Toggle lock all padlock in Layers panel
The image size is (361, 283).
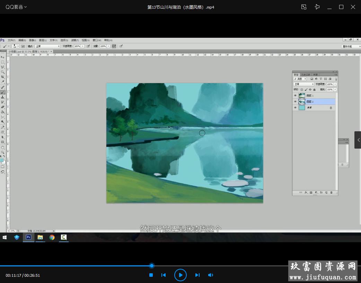[x=314, y=90]
